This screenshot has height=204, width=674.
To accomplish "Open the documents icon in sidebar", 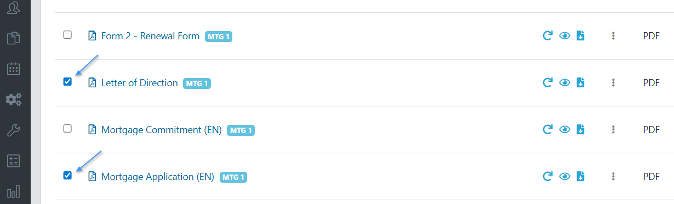I will 13,38.
